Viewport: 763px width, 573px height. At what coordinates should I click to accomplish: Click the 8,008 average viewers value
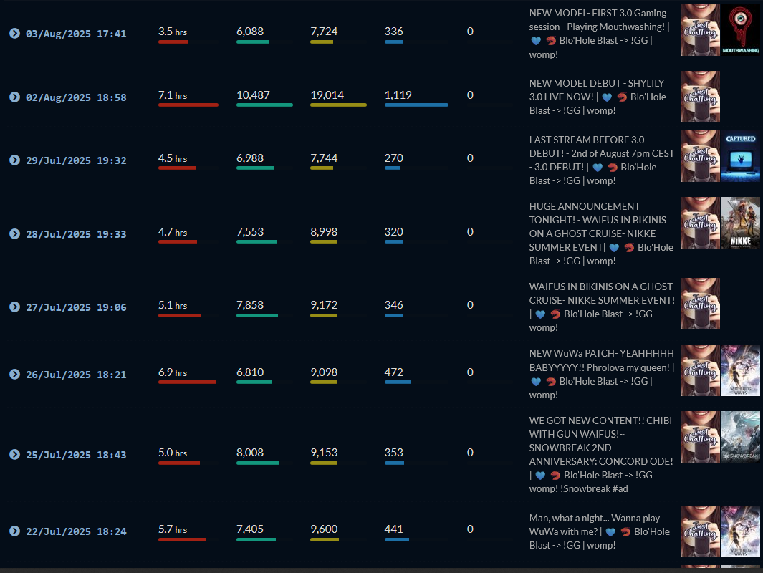point(250,453)
